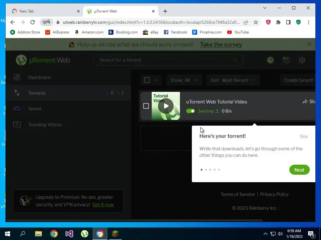
Task: Play the uTorrent Web Tutorial Video thumbnail
Action: click(x=166, y=106)
